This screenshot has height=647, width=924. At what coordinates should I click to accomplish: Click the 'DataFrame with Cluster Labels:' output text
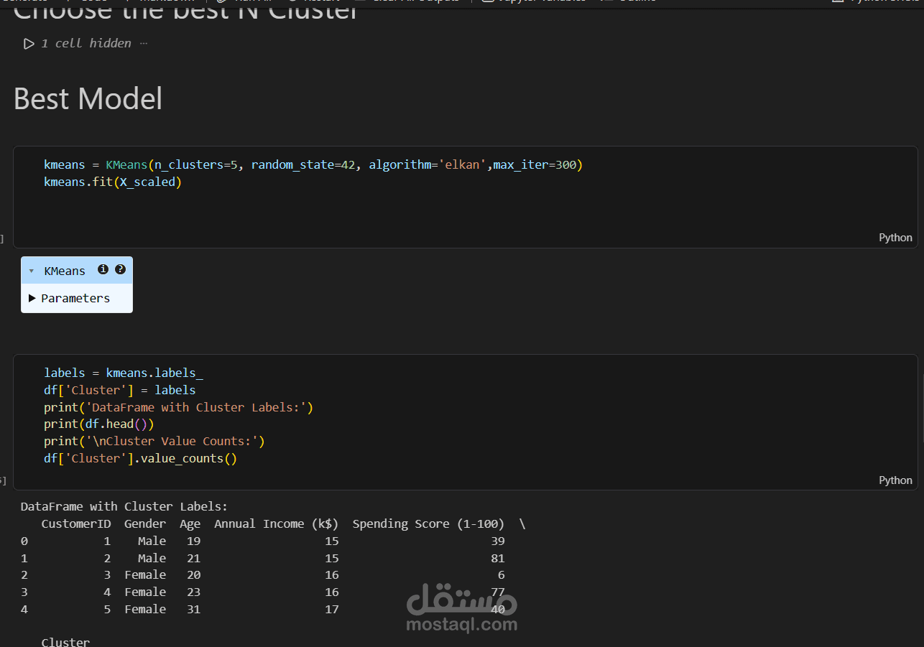tap(124, 507)
